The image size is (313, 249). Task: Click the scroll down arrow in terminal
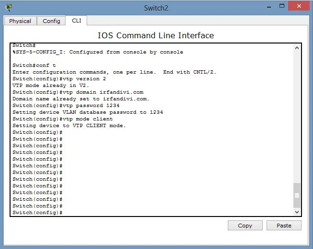pyautogui.click(x=297, y=212)
